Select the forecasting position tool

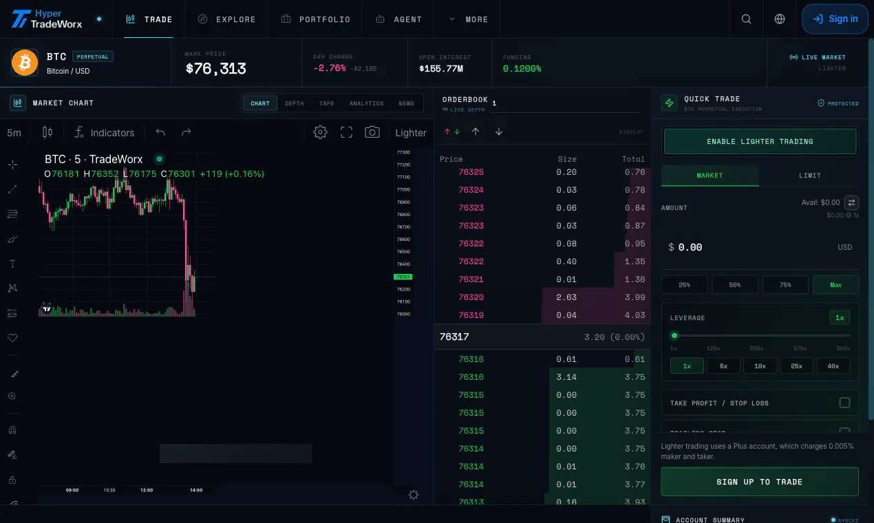click(12, 313)
